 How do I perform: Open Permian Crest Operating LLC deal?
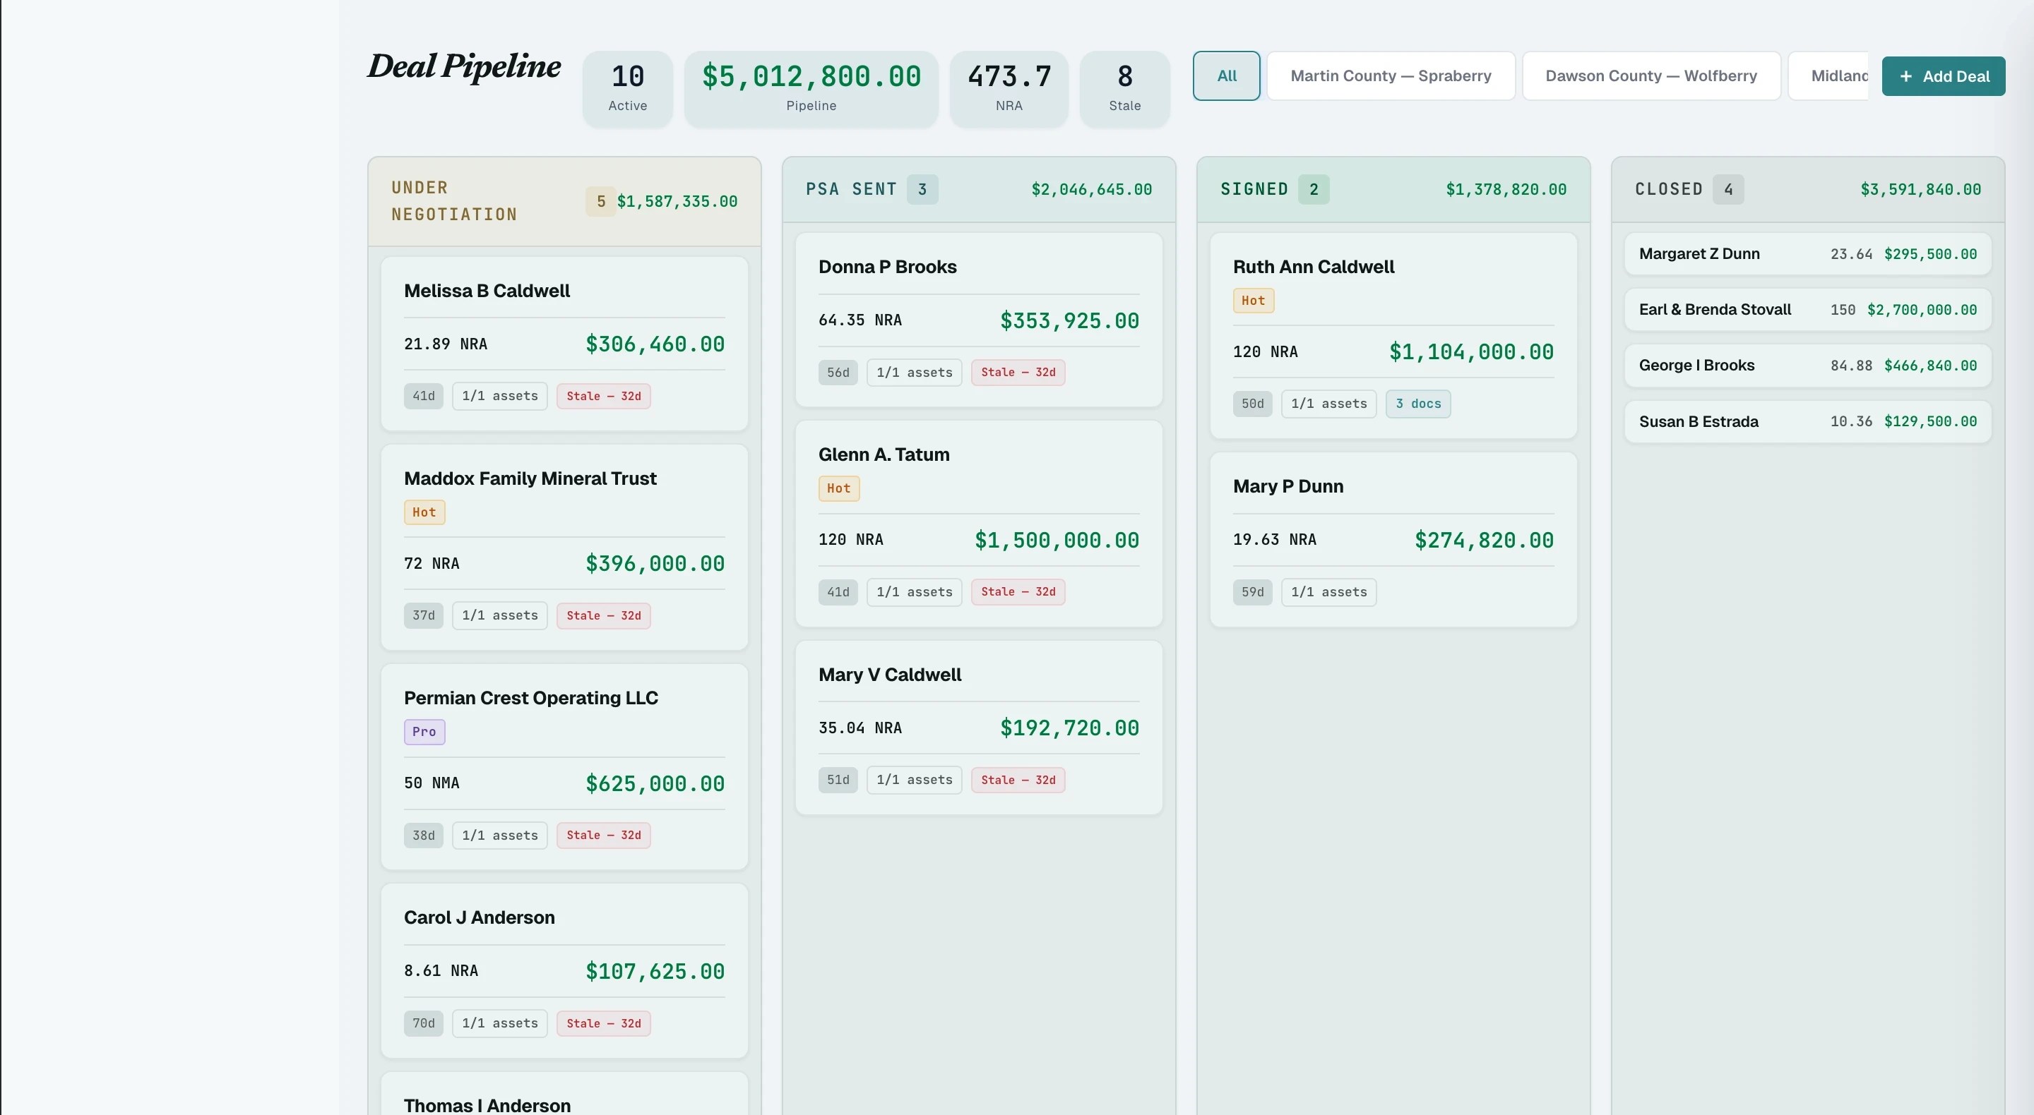tap(564, 766)
